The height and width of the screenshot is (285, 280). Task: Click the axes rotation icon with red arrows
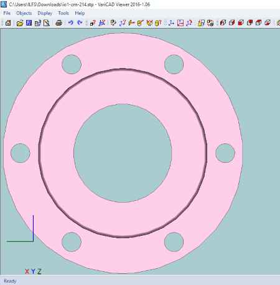pos(189,22)
